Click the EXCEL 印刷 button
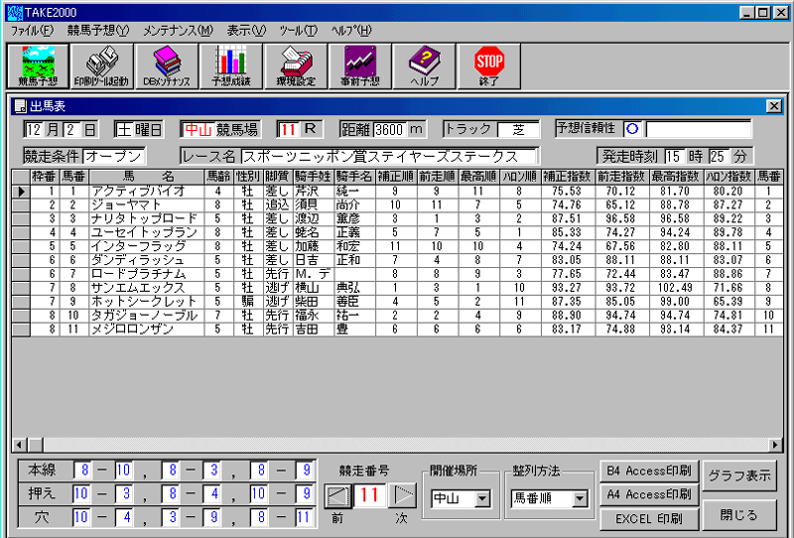This screenshot has width=794, height=538. (x=648, y=518)
